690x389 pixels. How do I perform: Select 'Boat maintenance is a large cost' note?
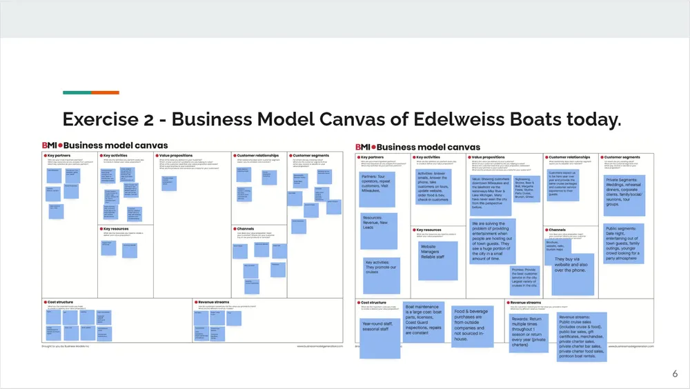[424, 322]
